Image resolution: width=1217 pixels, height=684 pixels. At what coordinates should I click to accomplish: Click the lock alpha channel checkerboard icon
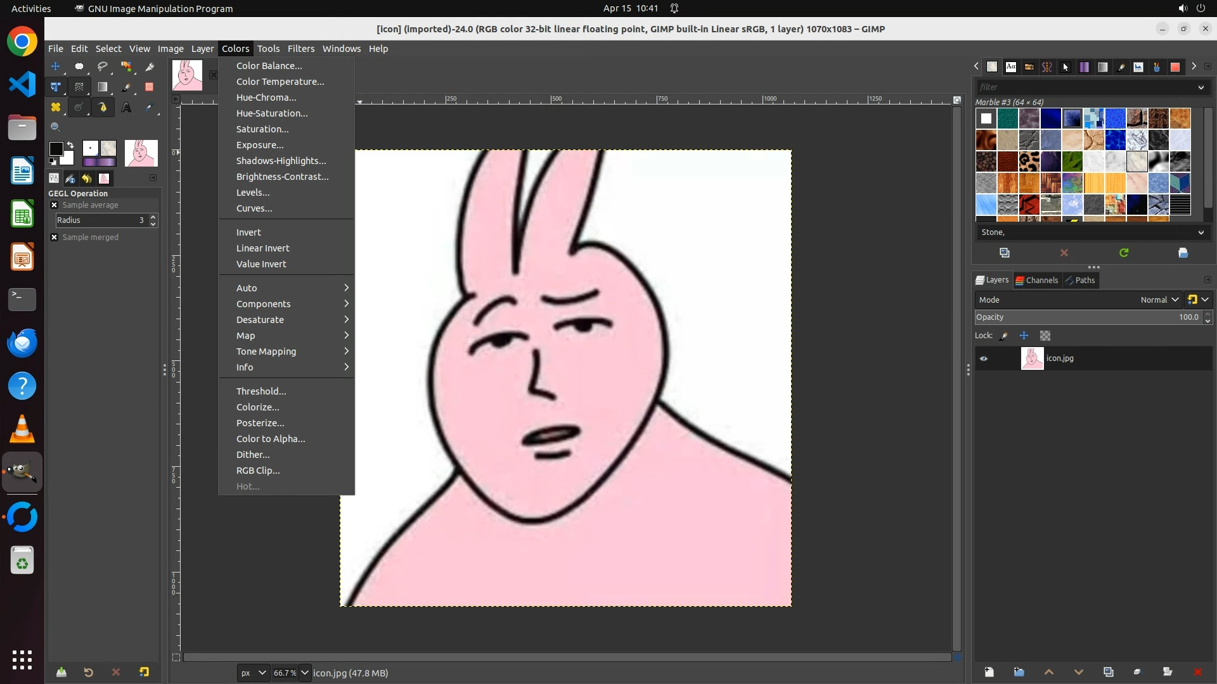(1045, 336)
